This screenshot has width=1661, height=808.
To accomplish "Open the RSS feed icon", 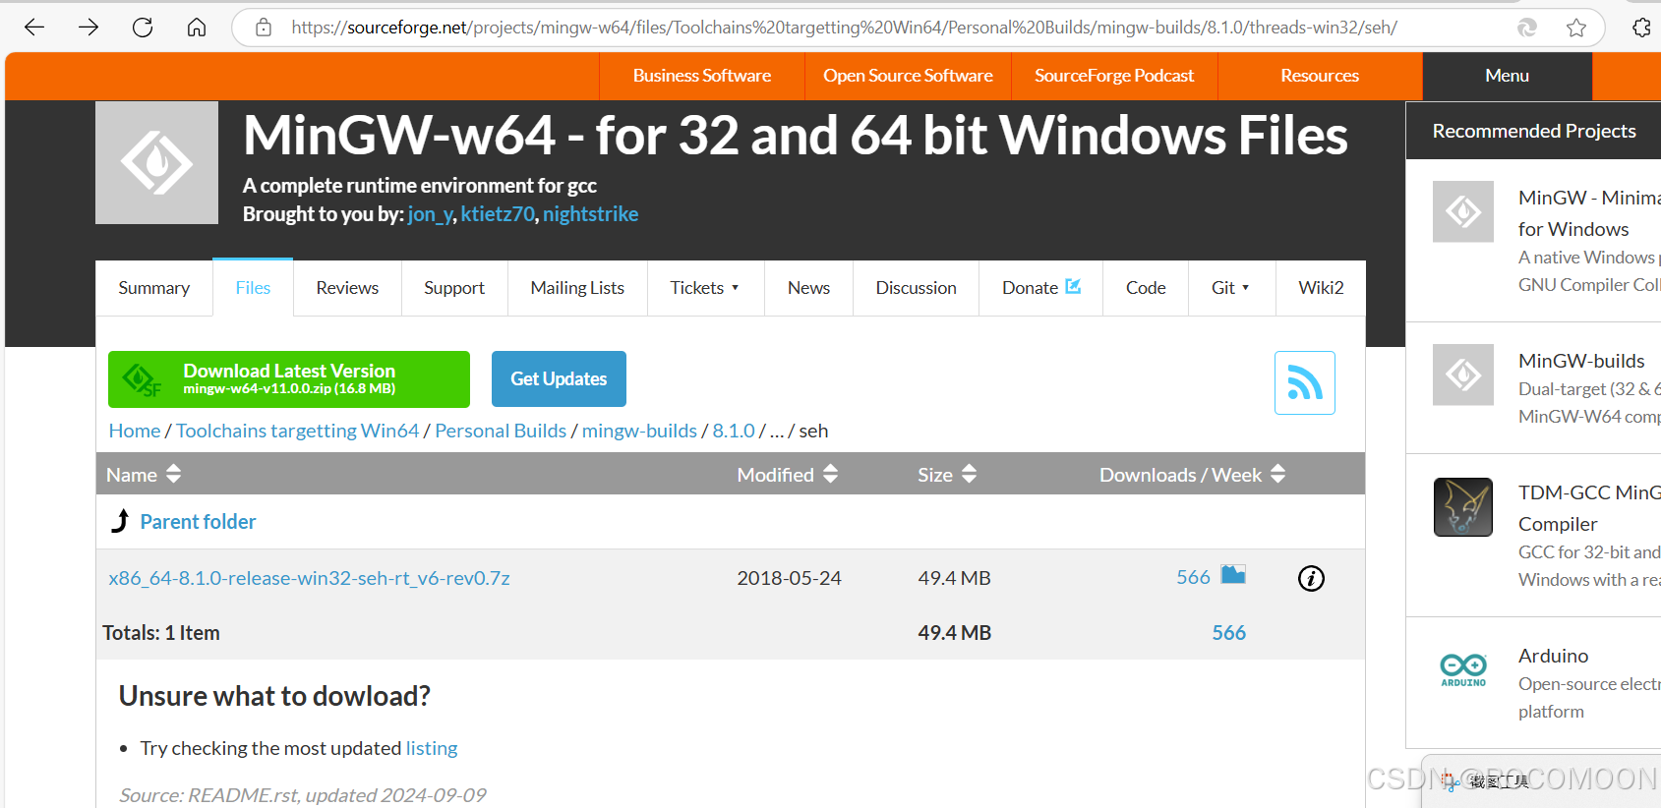I will 1305,382.
